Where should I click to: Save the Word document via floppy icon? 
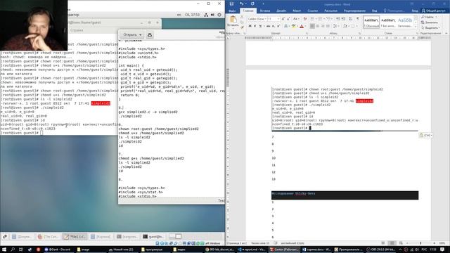[231, 4]
